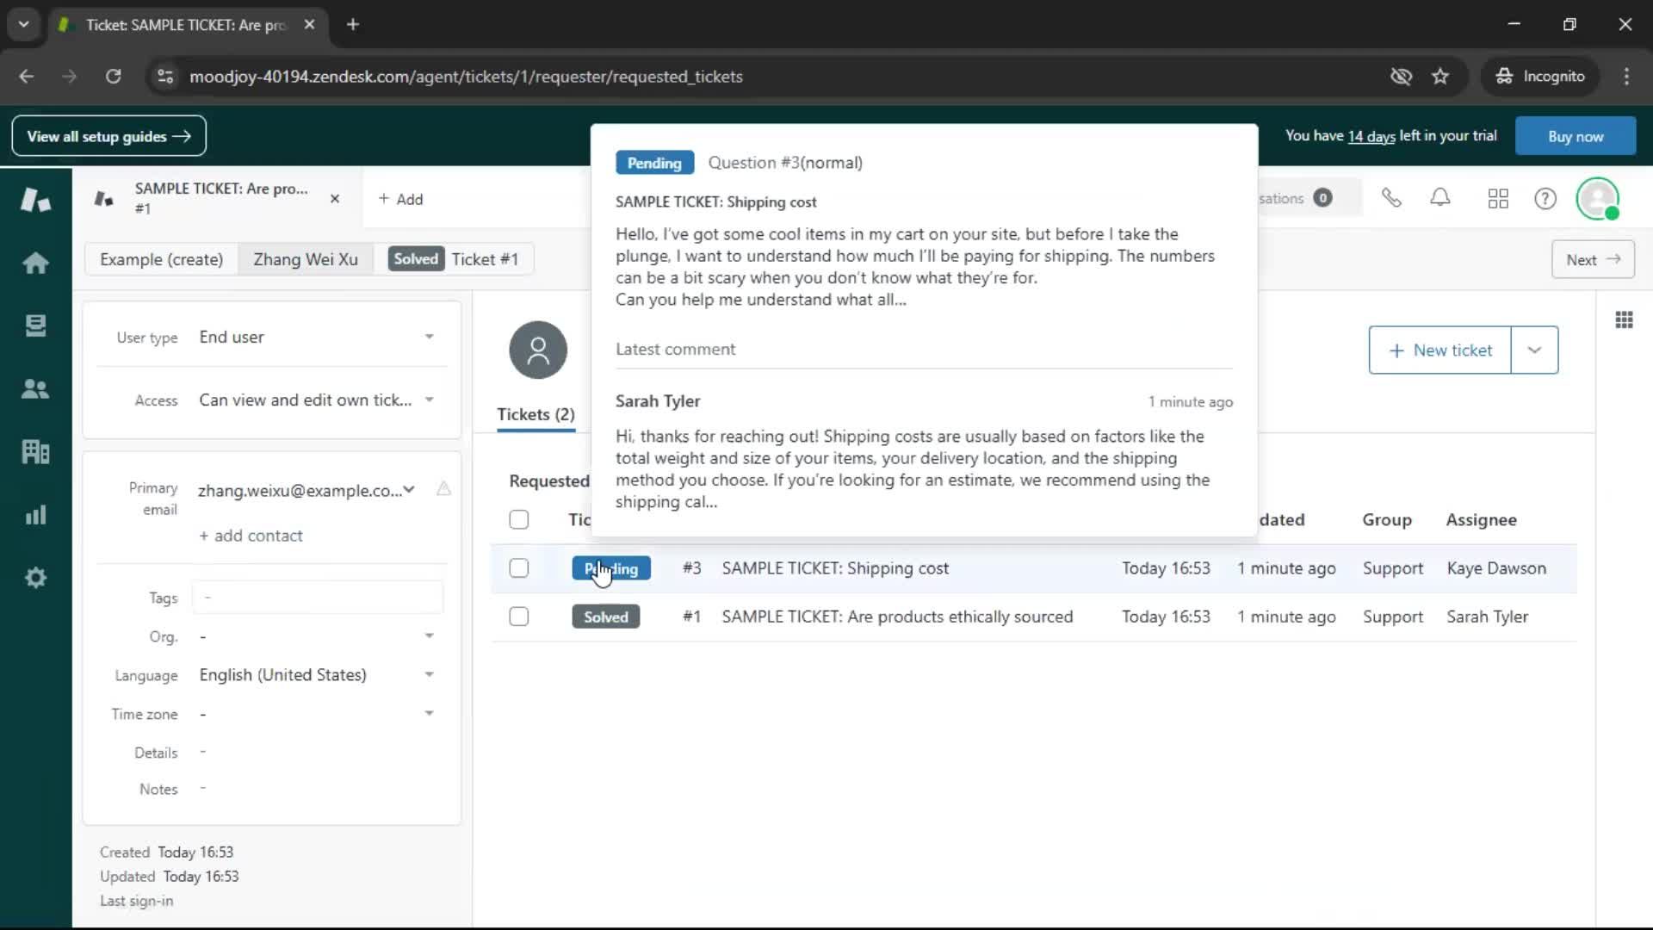
Task: Open ticket SAMPLE TICKET: Shipping cost
Action: [835, 568]
